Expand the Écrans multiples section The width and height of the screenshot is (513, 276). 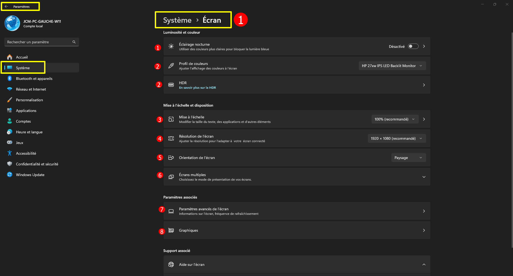click(x=424, y=177)
